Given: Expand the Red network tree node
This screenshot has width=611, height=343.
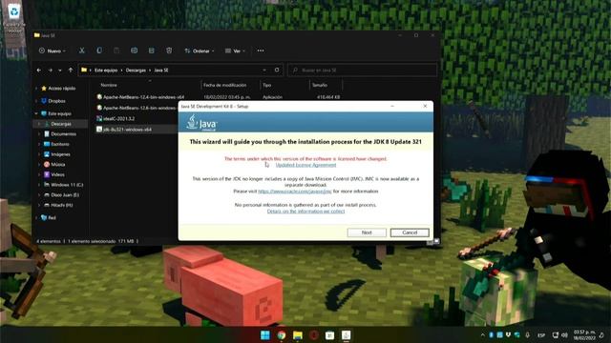Looking at the screenshot, I should (x=36, y=218).
